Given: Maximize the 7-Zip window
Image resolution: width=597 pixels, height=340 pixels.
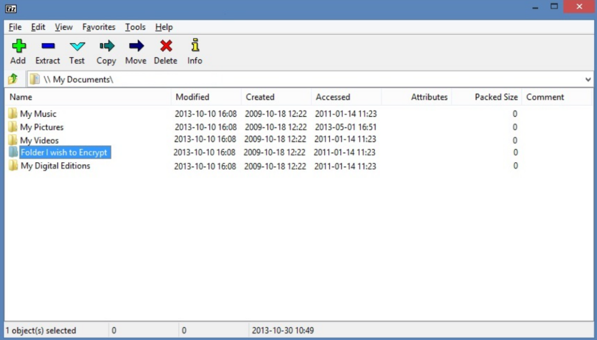Looking at the screenshot, I should [x=554, y=6].
